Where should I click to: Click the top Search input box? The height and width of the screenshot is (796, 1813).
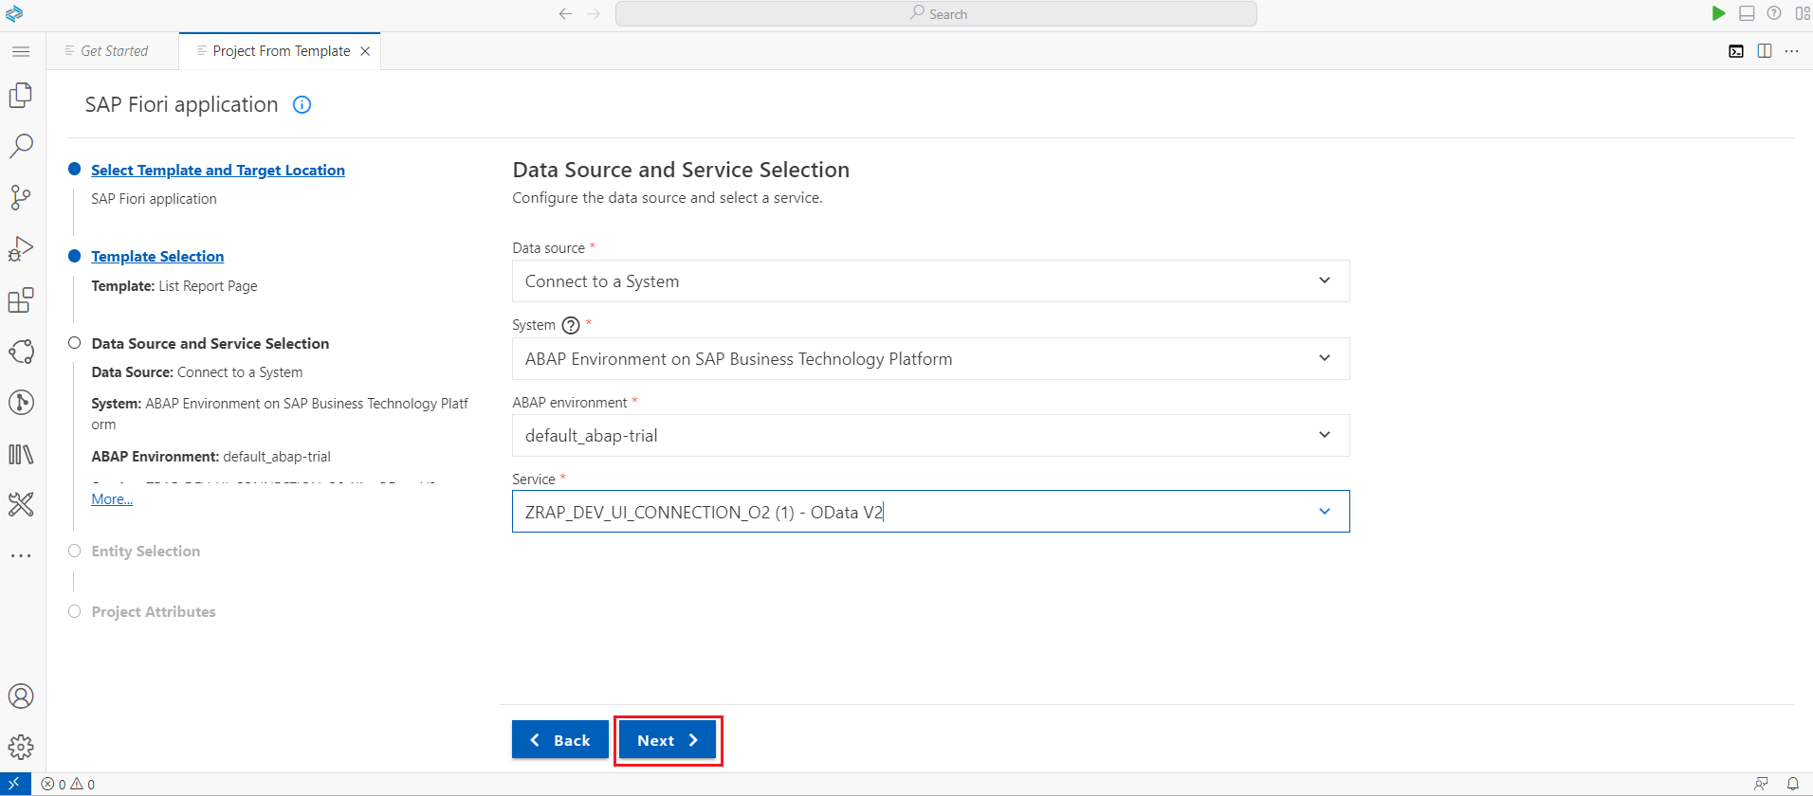pyautogui.click(x=936, y=13)
